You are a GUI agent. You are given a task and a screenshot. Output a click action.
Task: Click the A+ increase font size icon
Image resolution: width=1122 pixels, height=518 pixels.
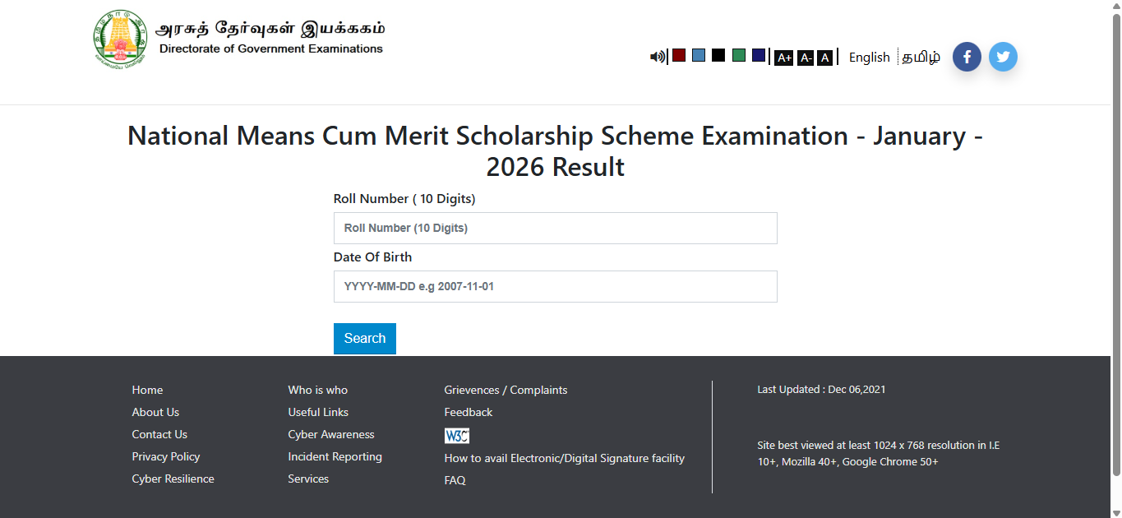[x=783, y=58]
